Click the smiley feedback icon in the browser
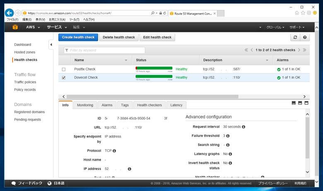Screen dimensions: 323x191 click(x=315, y=13)
